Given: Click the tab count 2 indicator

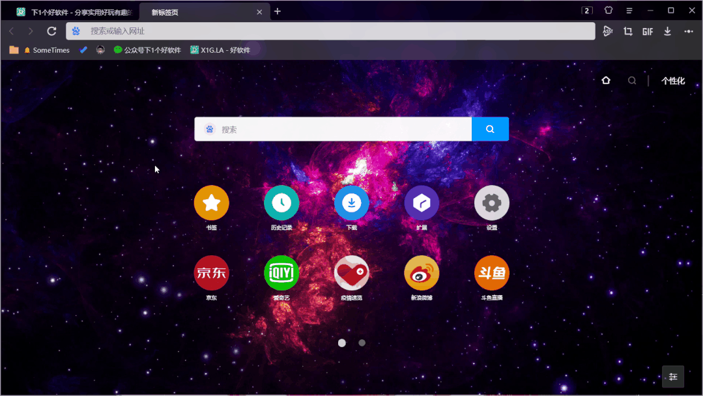Looking at the screenshot, I should pos(587,11).
